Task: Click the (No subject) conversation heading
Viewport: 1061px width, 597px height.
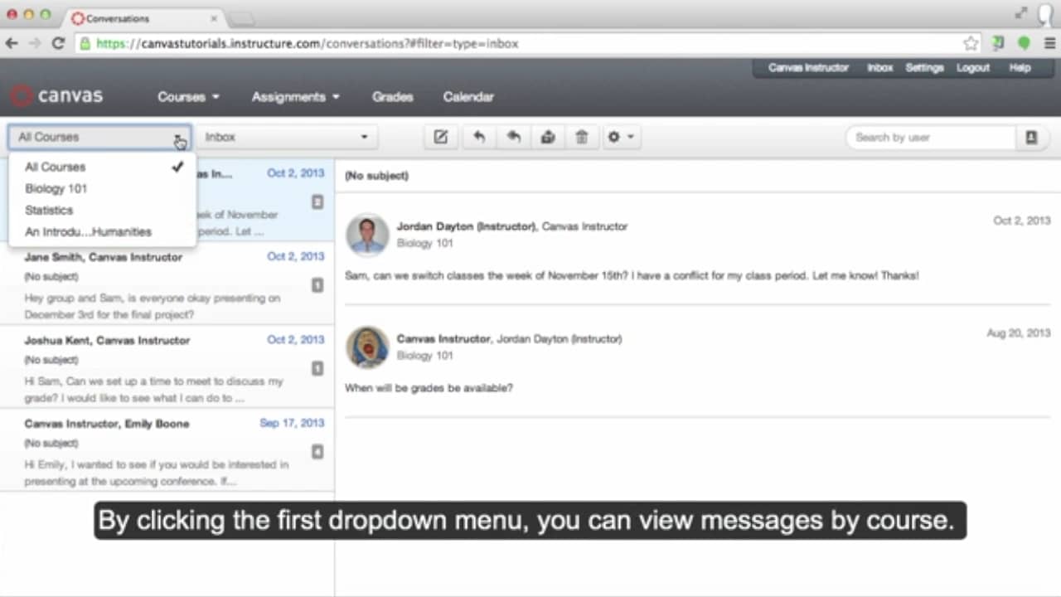Action: [376, 176]
